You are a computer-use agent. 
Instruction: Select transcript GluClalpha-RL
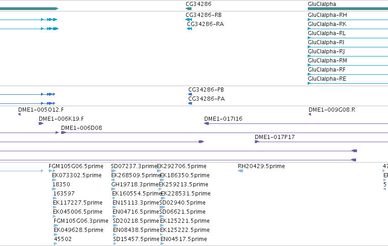pyautogui.click(x=326, y=33)
